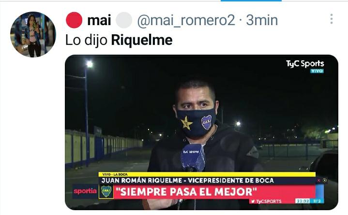The image size is (348, 215).
Task: Click the "Lo dijo" tweet text
Action: pos(87,41)
